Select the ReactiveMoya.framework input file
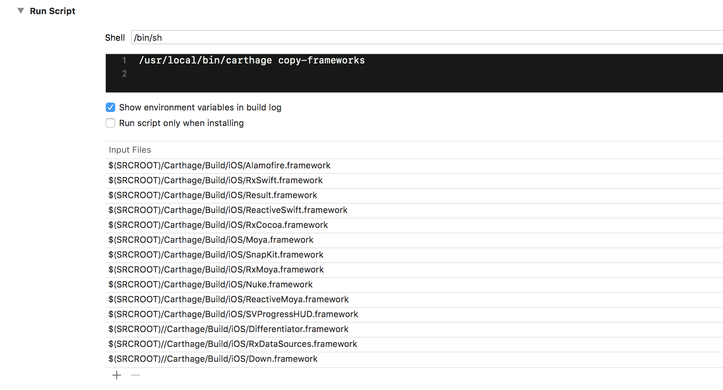This screenshot has height=390, width=723. point(228,300)
